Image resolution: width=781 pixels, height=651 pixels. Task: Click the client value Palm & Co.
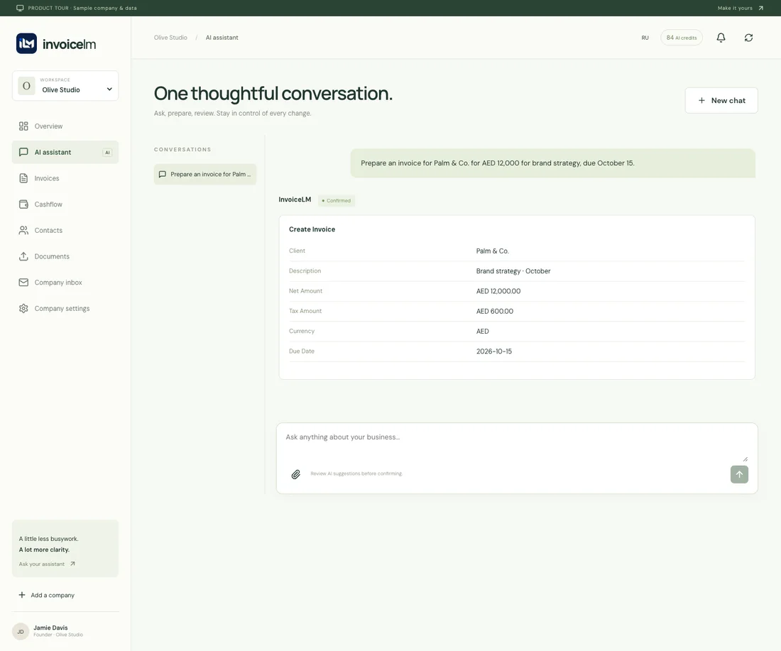pos(492,251)
